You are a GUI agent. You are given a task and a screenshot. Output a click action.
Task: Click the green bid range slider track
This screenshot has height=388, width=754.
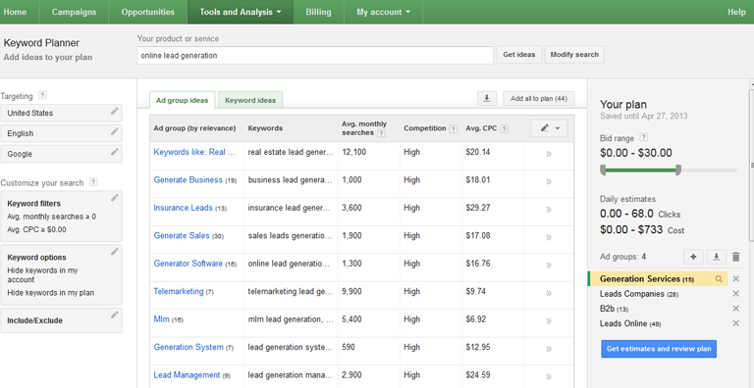pyautogui.click(x=641, y=170)
